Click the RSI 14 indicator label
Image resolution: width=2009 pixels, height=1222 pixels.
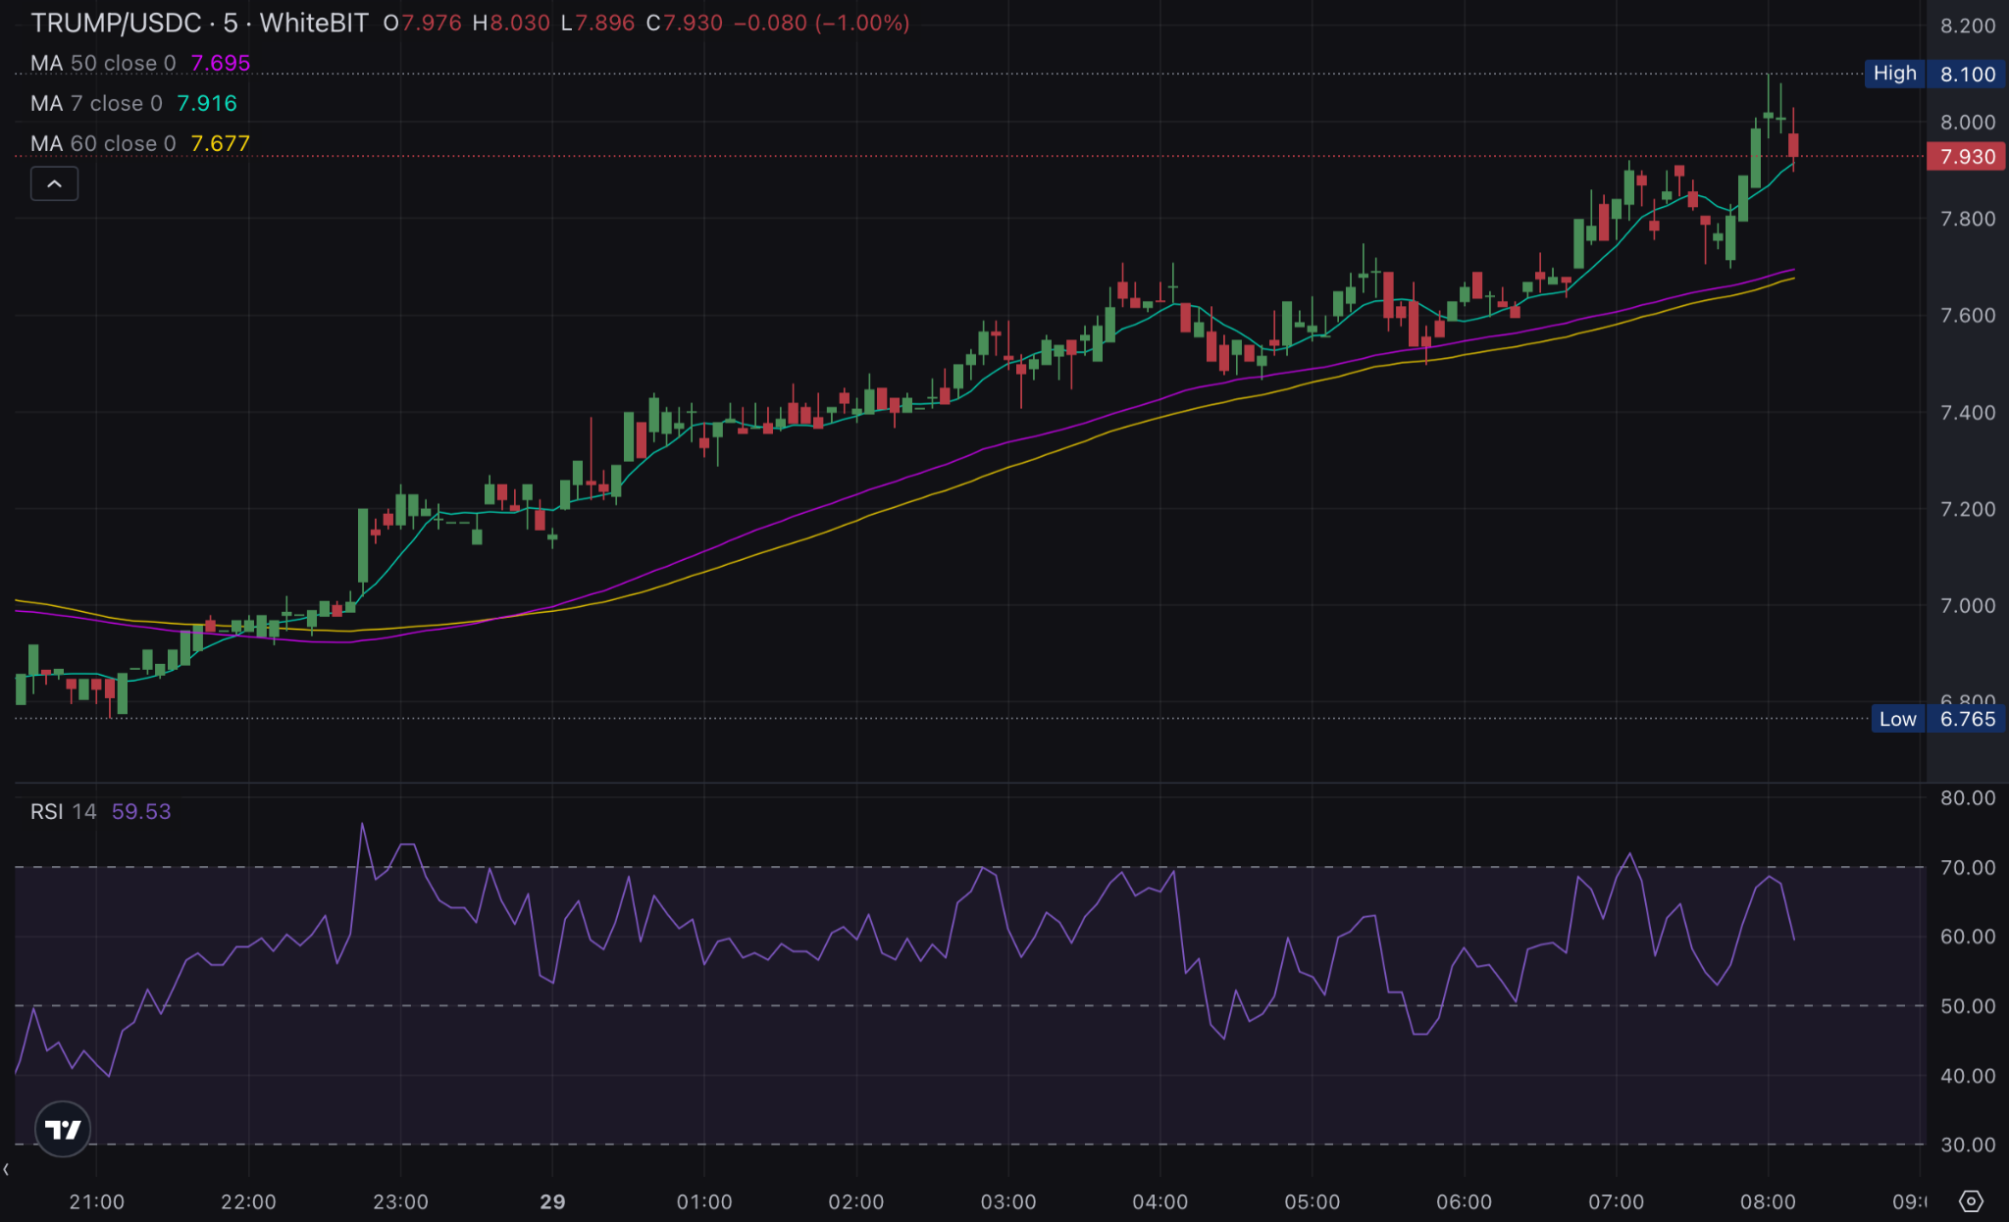point(63,811)
